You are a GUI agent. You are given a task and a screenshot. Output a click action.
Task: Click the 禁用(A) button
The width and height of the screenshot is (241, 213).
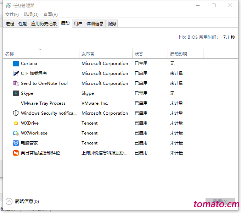220,201
